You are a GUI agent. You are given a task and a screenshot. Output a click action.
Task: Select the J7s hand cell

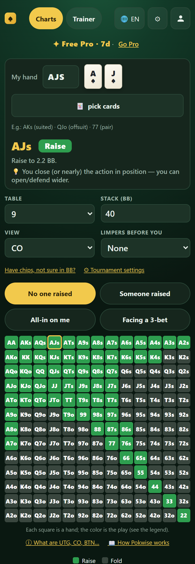[x=112, y=386]
